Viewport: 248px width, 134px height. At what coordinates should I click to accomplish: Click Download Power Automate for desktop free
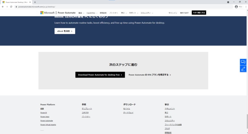100,75
